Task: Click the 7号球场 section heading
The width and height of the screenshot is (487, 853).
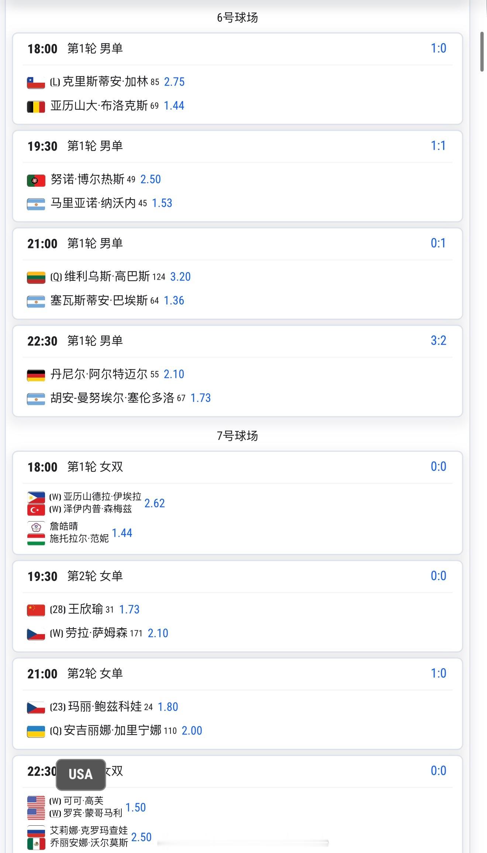Action: tap(237, 436)
